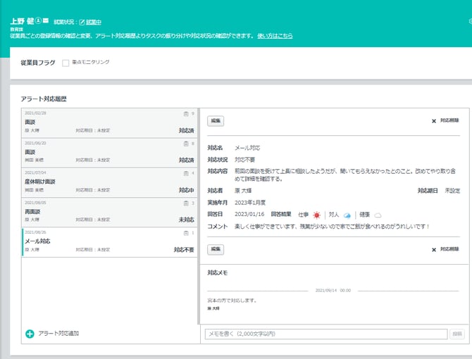Click the 投稿 button beside the memo field

point(457,334)
